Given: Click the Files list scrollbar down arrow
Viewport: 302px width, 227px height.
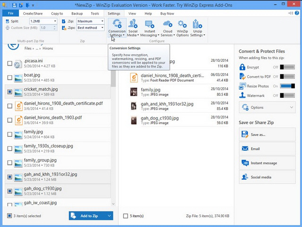Looking at the screenshot, I should click(113, 204).
